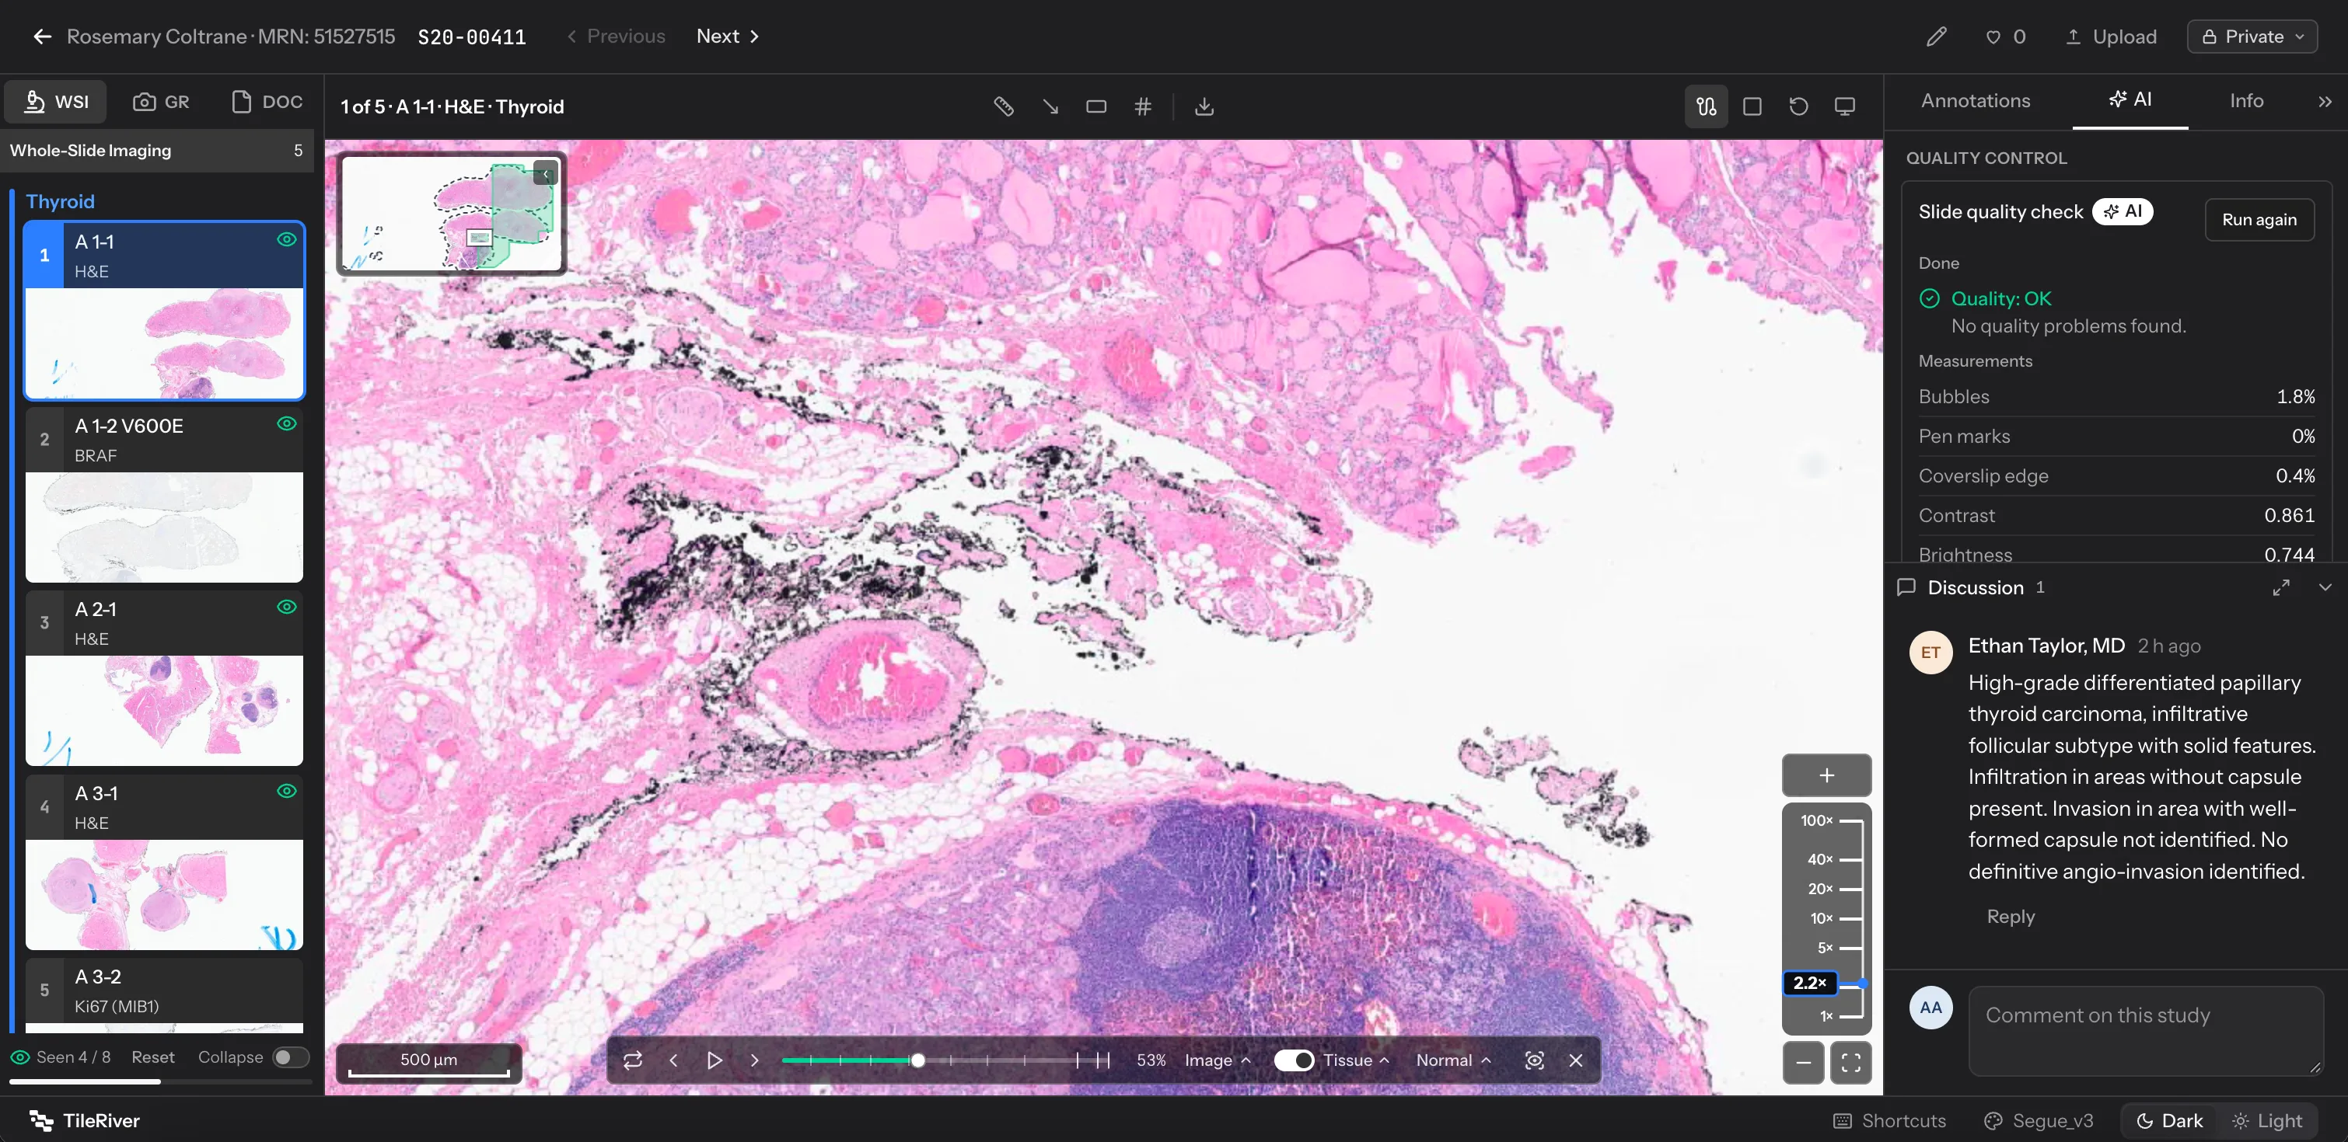This screenshot has height=1142, width=2348.
Task: Switch to the WSI tab
Action: (x=56, y=101)
